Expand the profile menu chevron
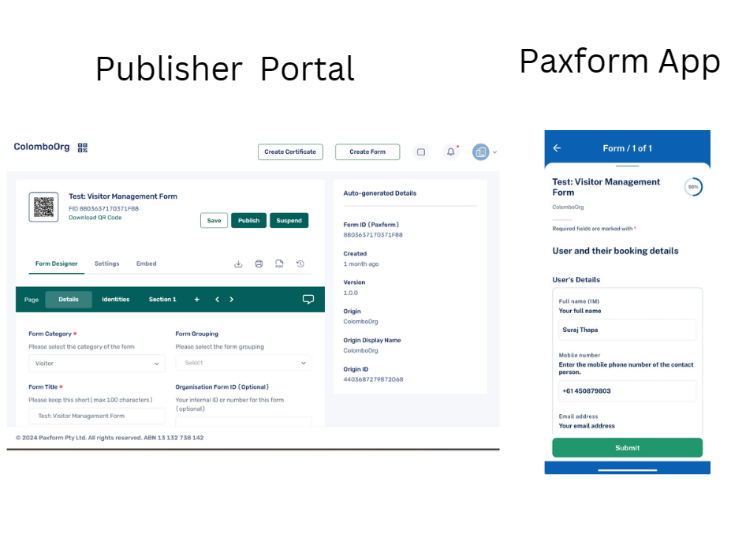Viewport: 746px width, 534px height. pos(494,151)
